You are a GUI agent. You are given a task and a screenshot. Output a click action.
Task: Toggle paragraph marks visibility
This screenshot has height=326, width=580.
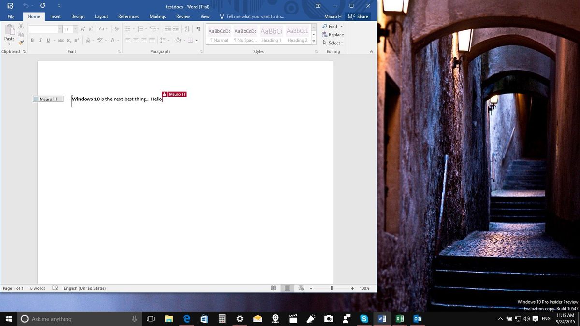pyautogui.click(x=198, y=29)
